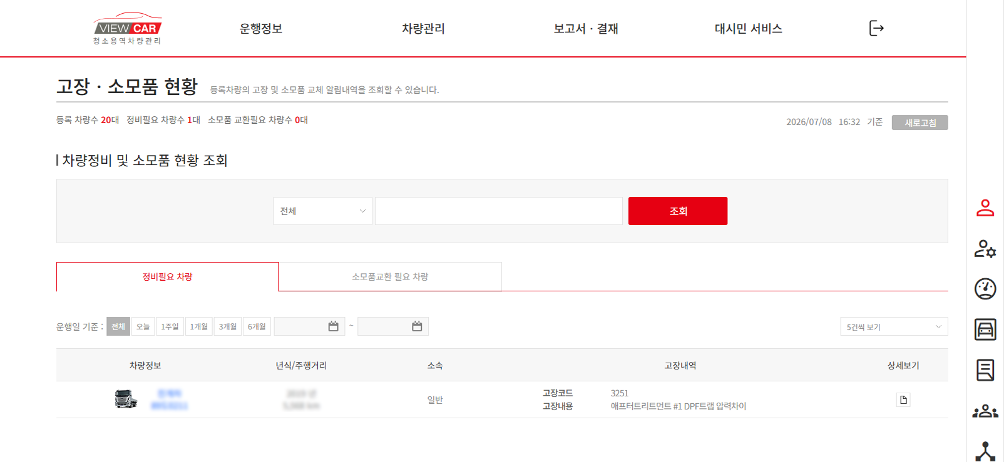Click the VIEW CAR logo
The image size is (1004, 462).
128,28
